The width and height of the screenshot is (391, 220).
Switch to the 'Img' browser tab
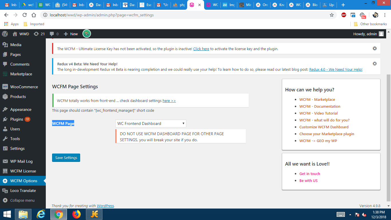click(229, 5)
